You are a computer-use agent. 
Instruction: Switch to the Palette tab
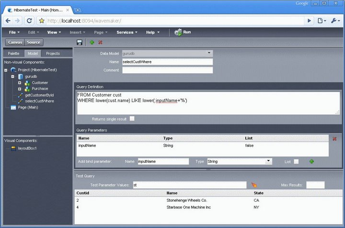click(13, 53)
